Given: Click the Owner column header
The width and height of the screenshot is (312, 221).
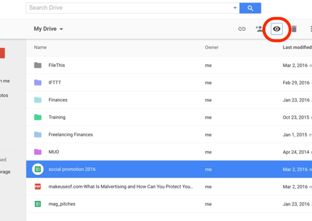Looking at the screenshot, I should pyautogui.click(x=212, y=47).
